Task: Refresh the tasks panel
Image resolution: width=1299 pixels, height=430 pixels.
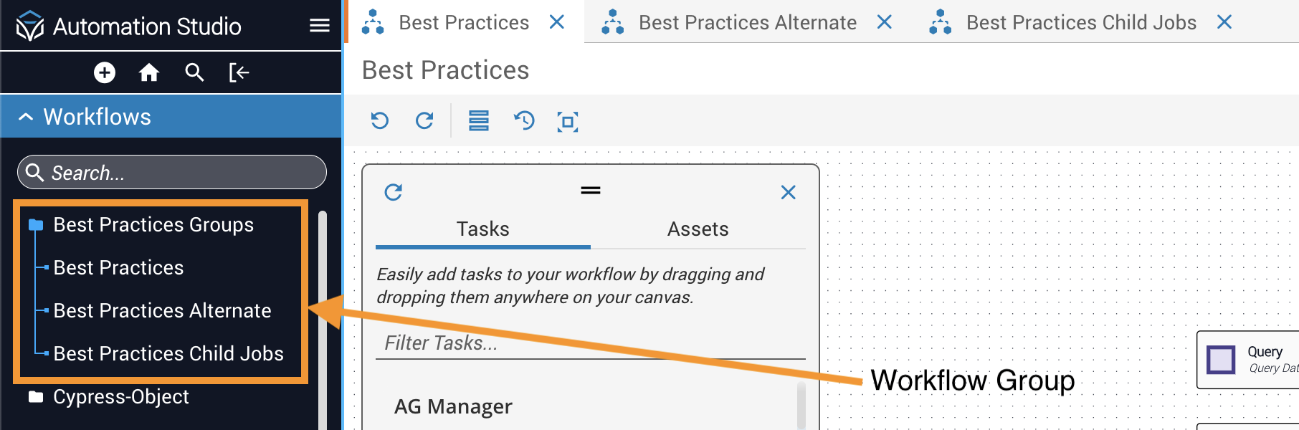Action: pos(394,192)
